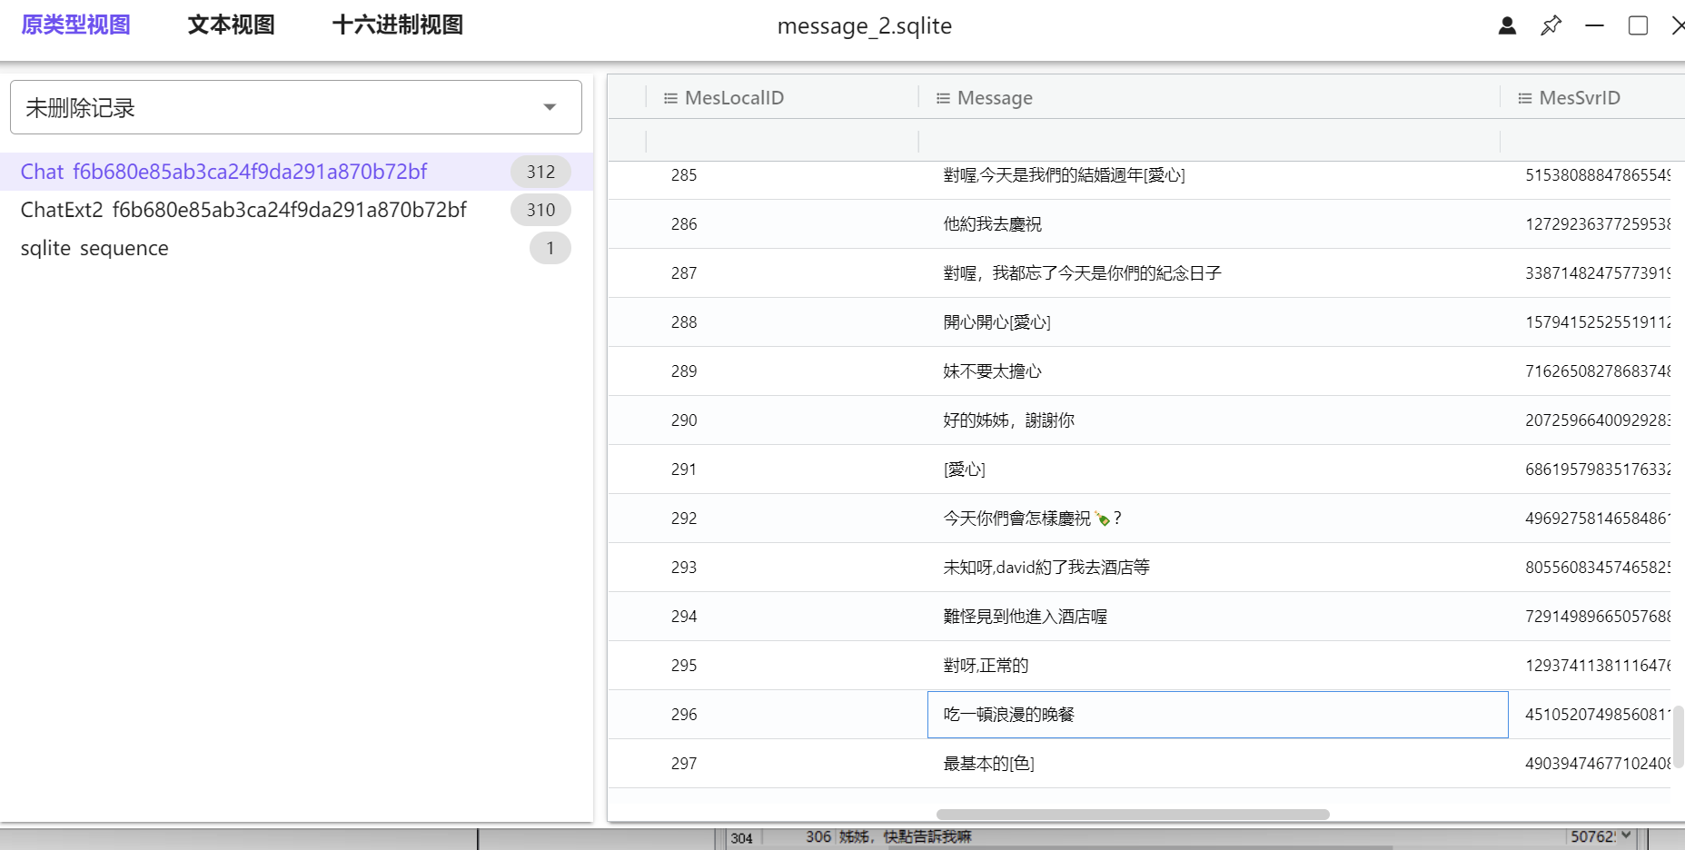Open the MesLocalID column menu icon

click(x=671, y=97)
